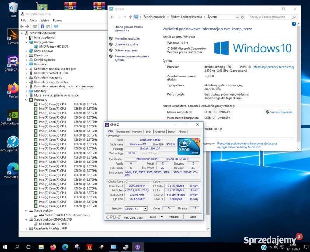
Task: Expand Monitory node in Device Manager
Action: (26, 91)
